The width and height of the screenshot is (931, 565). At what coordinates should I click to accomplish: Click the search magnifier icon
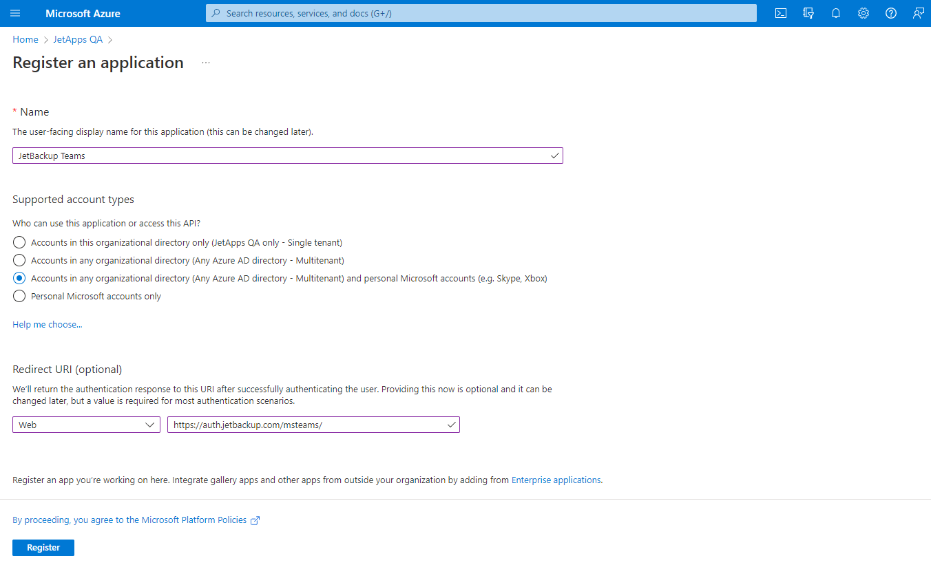[216, 13]
